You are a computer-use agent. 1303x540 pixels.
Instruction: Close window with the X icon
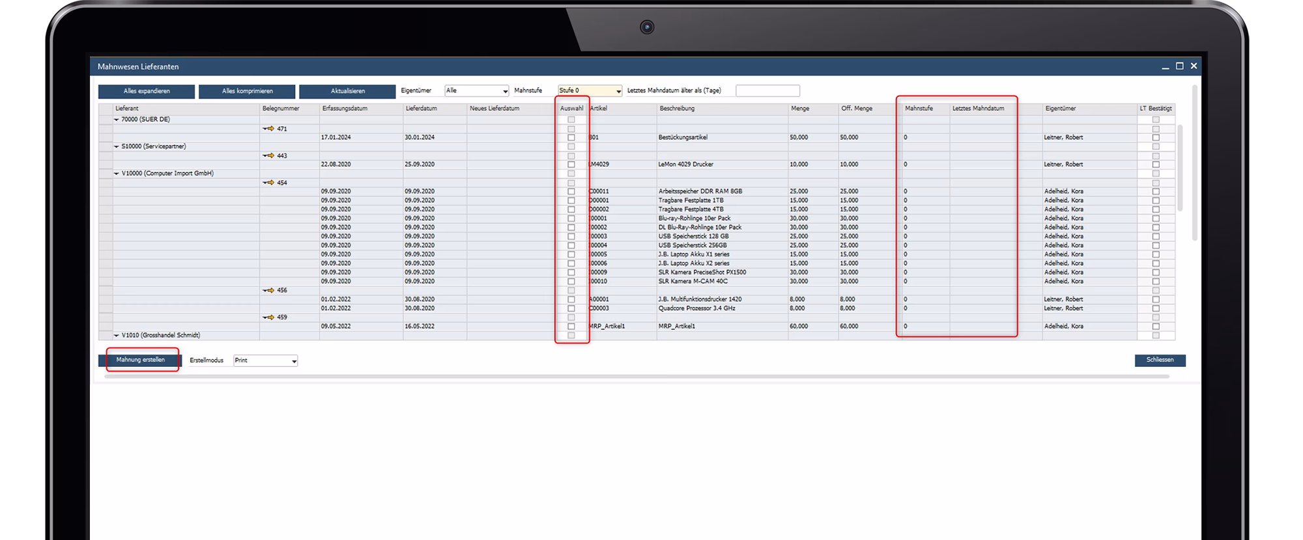pos(1194,66)
